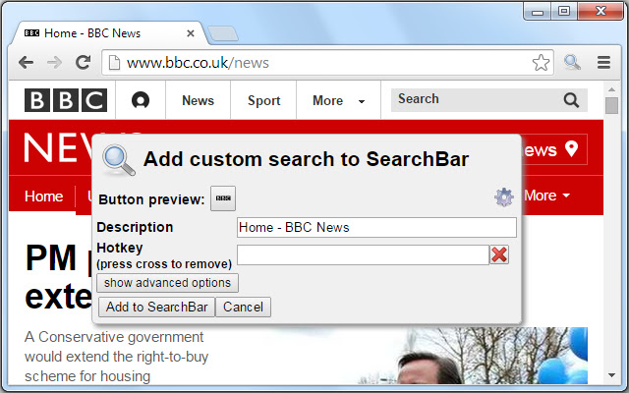This screenshot has width=629, height=393.
Task: Click the scrollbar up arrow
Action: coord(611,89)
